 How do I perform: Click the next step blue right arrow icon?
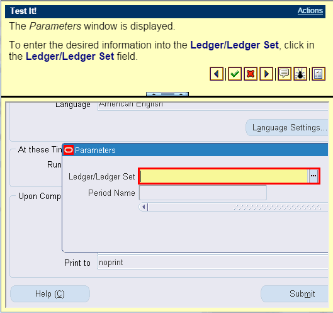266,74
